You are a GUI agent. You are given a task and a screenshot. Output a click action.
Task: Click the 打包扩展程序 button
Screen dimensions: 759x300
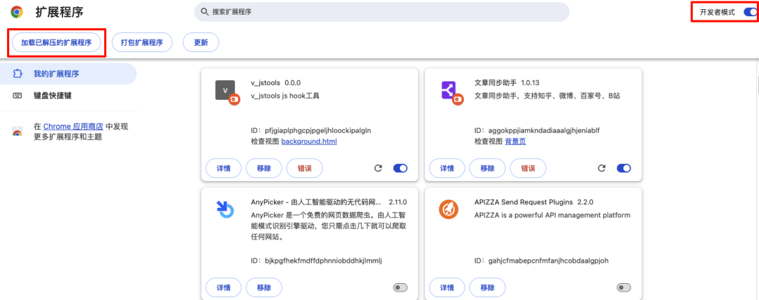pyautogui.click(x=141, y=42)
